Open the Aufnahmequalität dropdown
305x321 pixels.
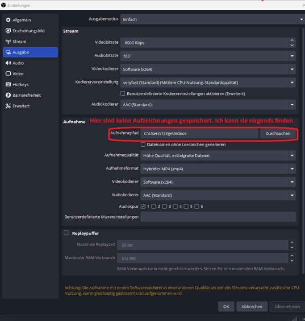pyautogui.click(x=218, y=156)
